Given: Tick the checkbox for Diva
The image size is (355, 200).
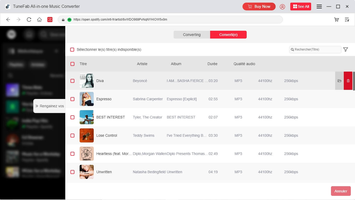Looking at the screenshot, I should [72, 81].
